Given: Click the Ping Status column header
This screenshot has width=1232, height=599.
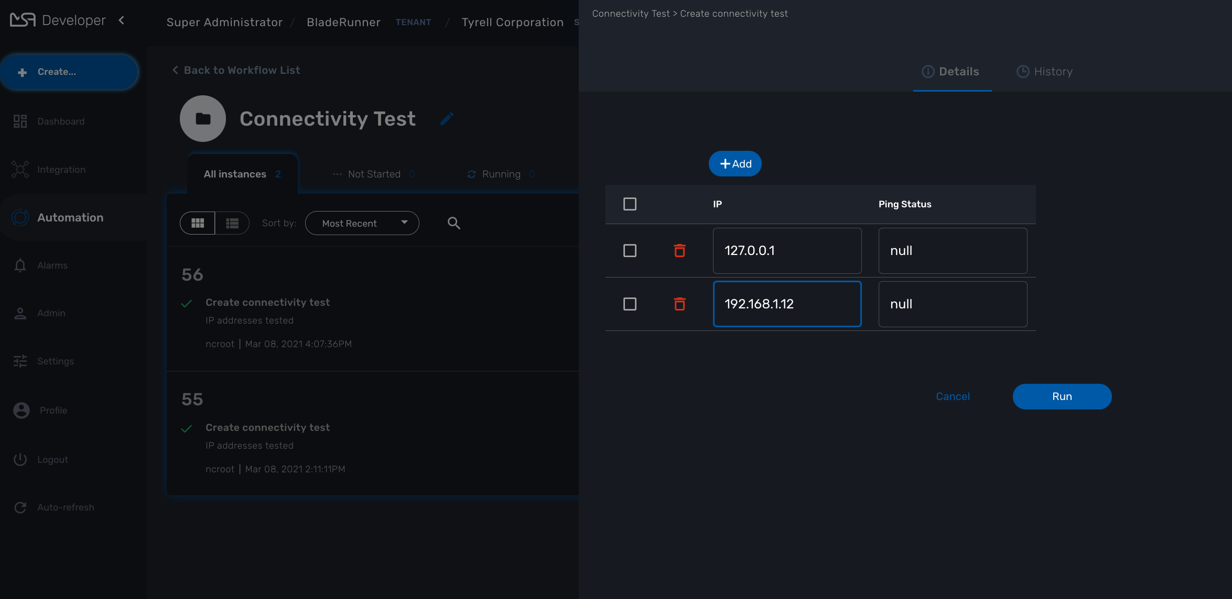Looking at the screenshot, I should (905, 204).
